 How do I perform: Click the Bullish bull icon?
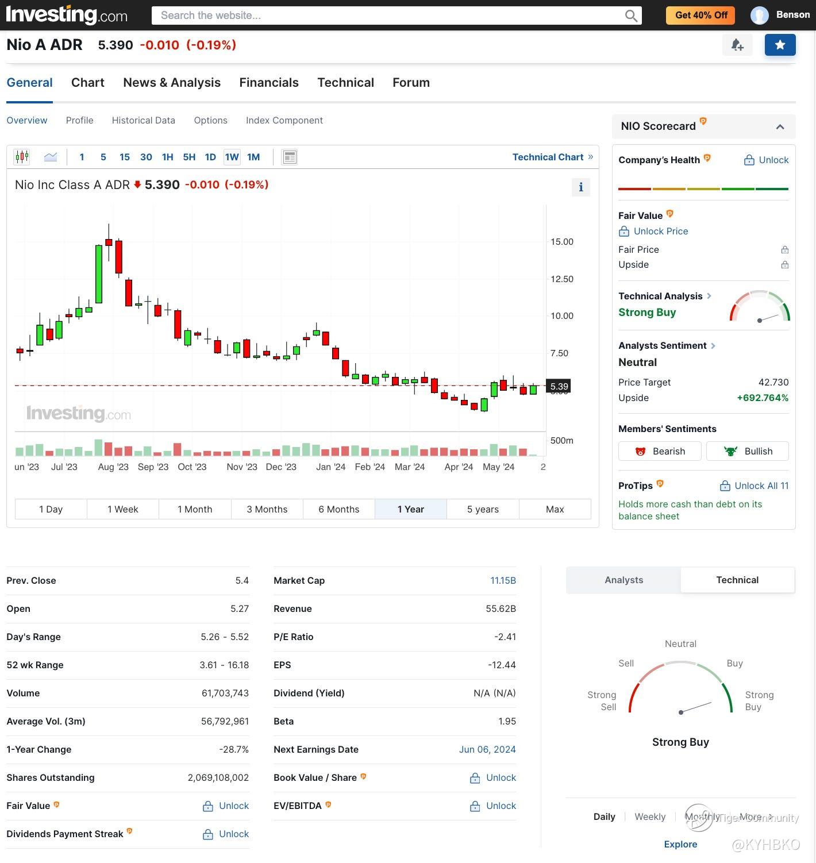[730, 451]
